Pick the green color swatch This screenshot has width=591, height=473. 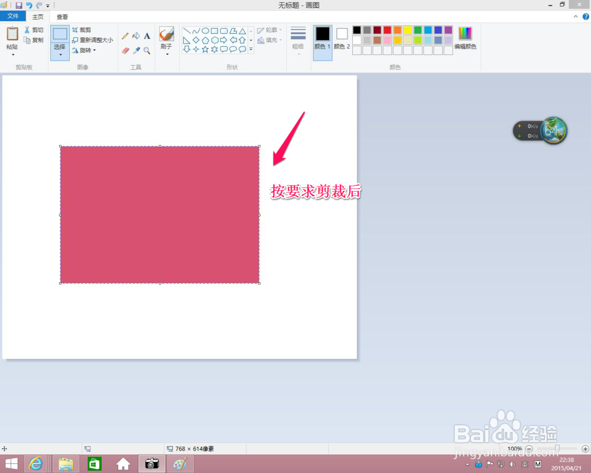(418, 30)
